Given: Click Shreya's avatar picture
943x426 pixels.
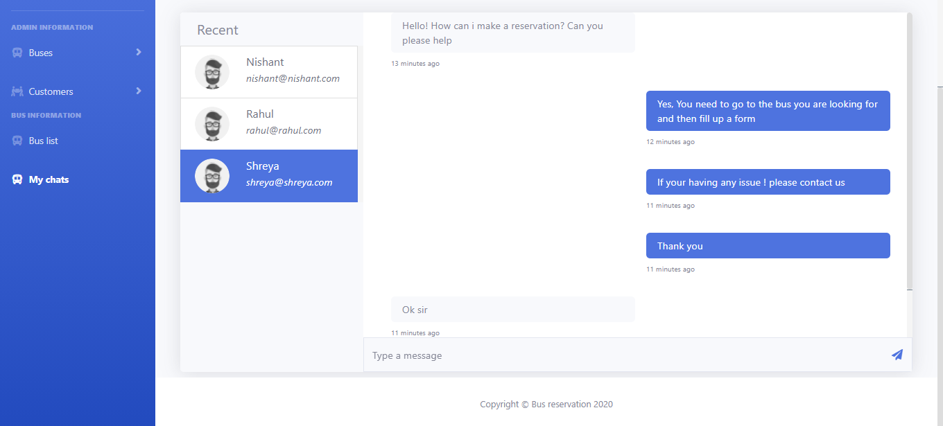Looking at the screenshot, I should 212,176.
